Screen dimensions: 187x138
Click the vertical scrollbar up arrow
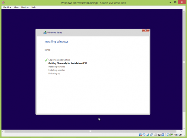(184, 11)
